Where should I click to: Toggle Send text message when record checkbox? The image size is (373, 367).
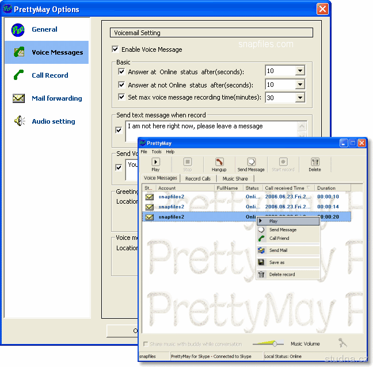(119, 130)
